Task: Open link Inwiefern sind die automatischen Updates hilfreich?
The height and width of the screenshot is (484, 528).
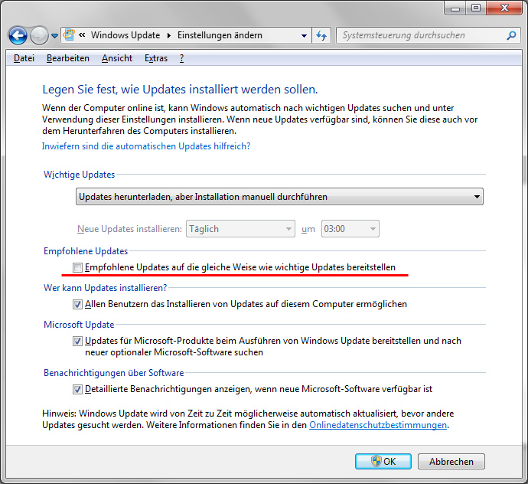Action: pos(146,146)
